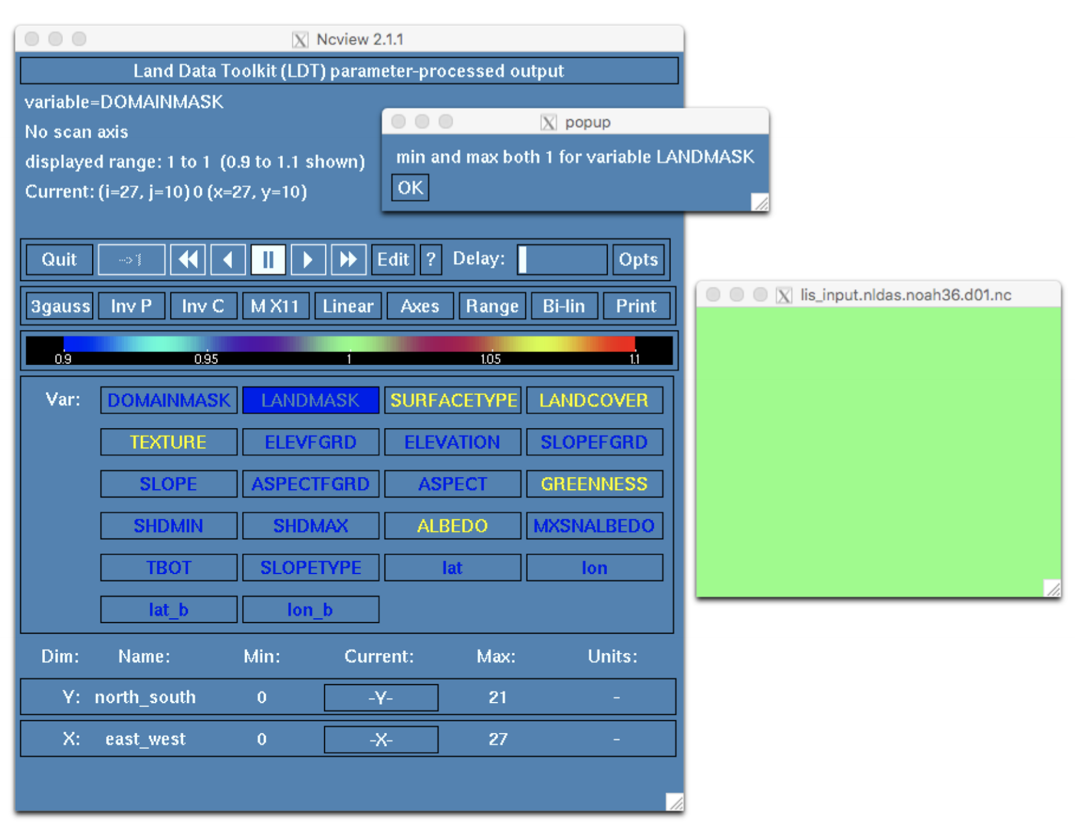Select the ASPECT variable
1076x826 pixels.
click(453, 484)
